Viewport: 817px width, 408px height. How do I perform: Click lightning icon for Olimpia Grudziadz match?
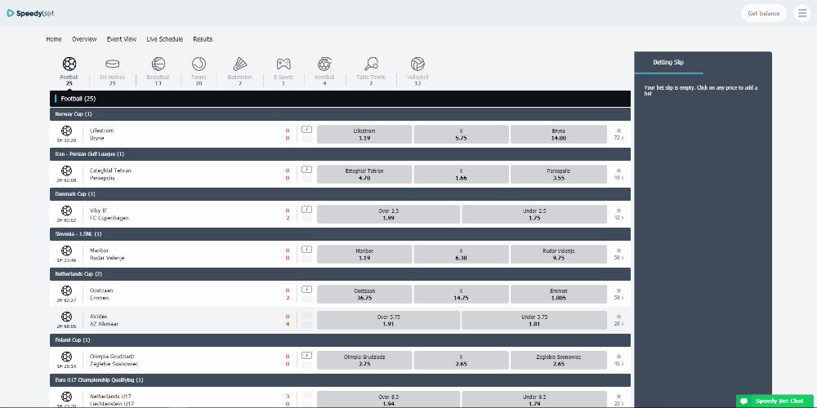[x=307, y=356]
